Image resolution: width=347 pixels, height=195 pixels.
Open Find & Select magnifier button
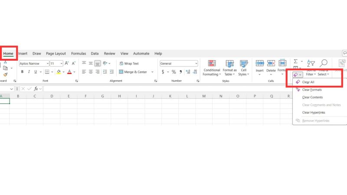click(x=324, y=68)
